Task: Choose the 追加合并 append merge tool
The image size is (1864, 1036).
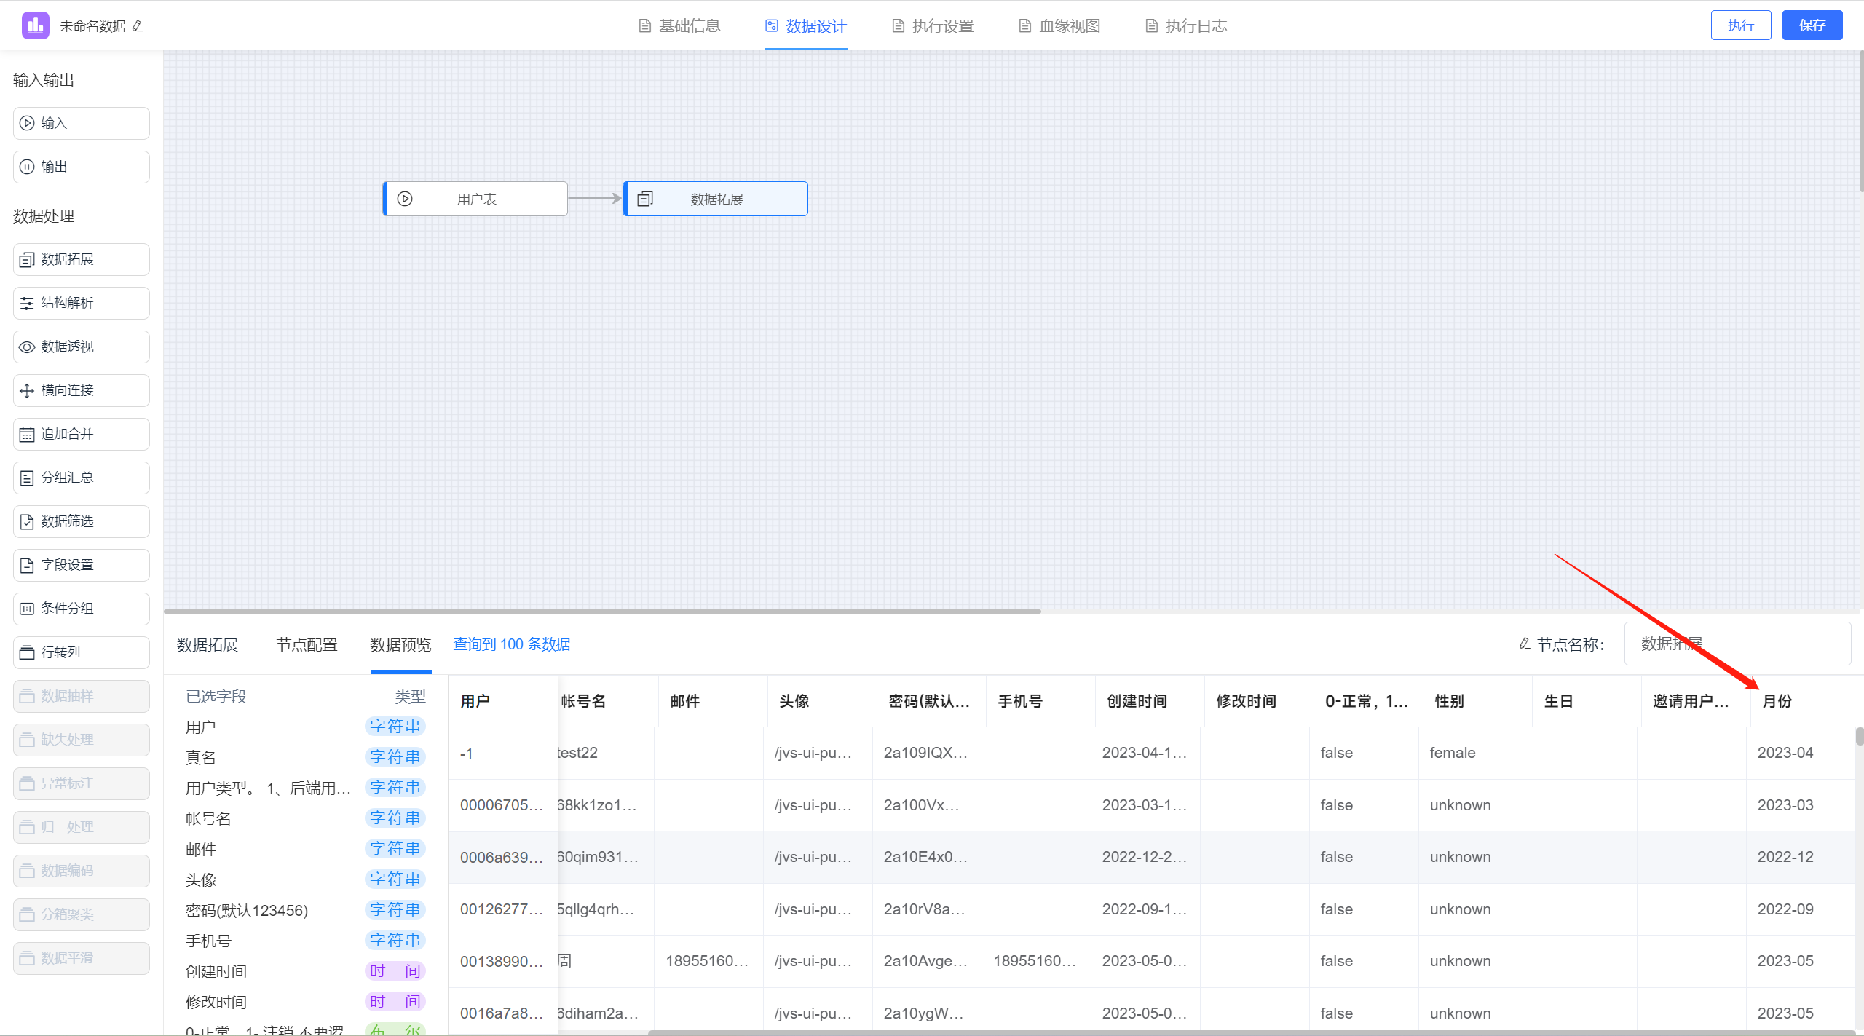Action: click(x=80, y=434)
